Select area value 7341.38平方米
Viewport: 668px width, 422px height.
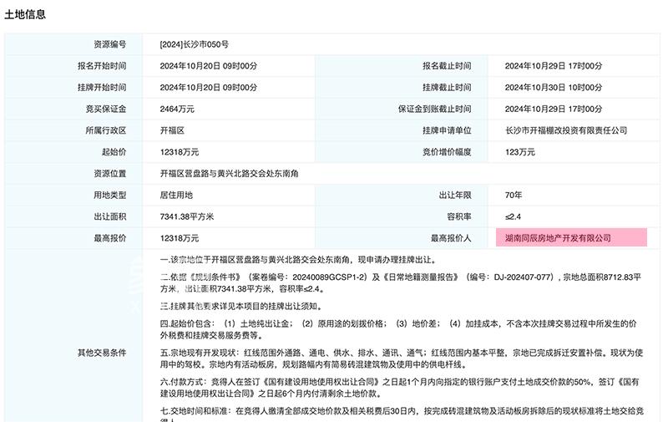coord(187,216)
